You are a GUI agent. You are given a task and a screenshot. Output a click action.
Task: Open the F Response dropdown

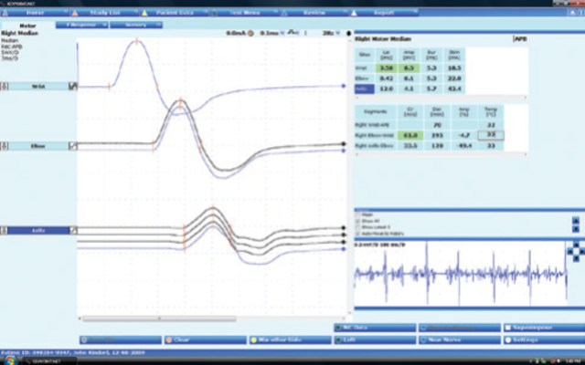[x=82, y=26]
